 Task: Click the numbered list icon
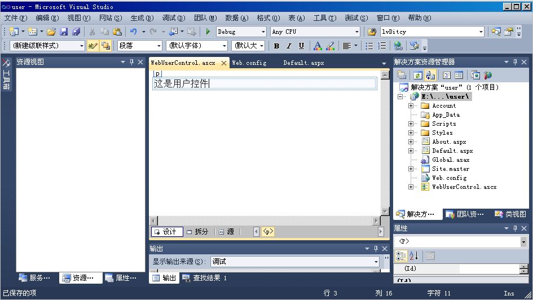(x=382, y=46)
